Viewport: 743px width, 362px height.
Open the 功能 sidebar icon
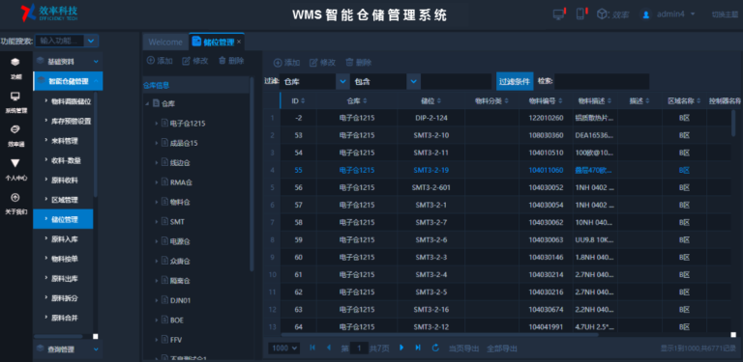(15, 62)
